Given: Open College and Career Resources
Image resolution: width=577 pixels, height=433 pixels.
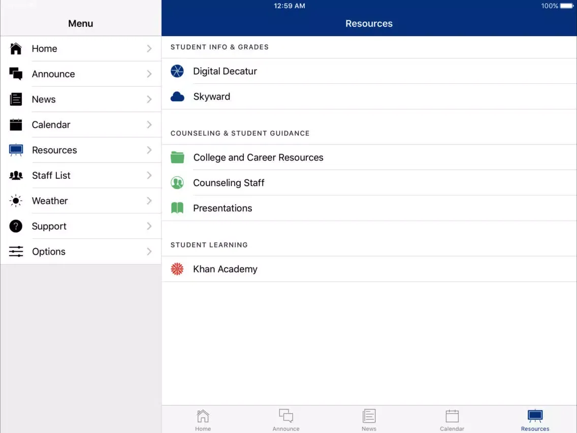Looking at the screenshot, I should (369, 157).
